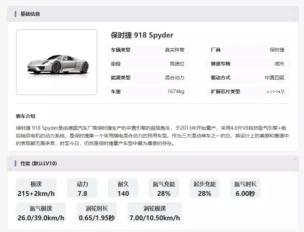
Task: Click the 28% value under 氮气充能
Action: coord(164,193)
